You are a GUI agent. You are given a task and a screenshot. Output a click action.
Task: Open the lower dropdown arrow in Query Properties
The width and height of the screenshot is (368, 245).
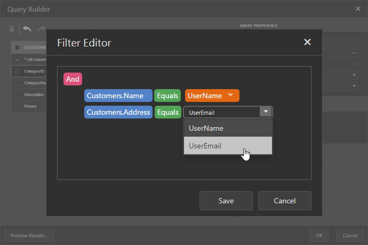click(354, 86)
